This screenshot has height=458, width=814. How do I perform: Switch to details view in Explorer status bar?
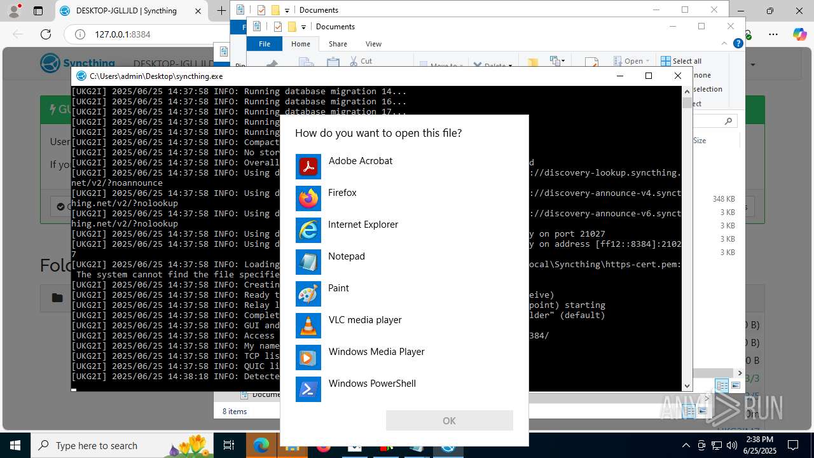tap(722, 385)
